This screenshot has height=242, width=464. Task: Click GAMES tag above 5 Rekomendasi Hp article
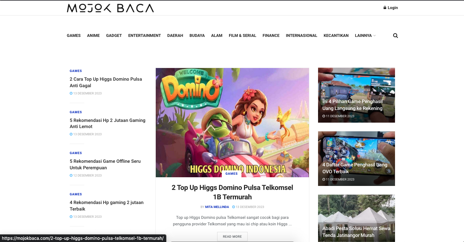76,112
